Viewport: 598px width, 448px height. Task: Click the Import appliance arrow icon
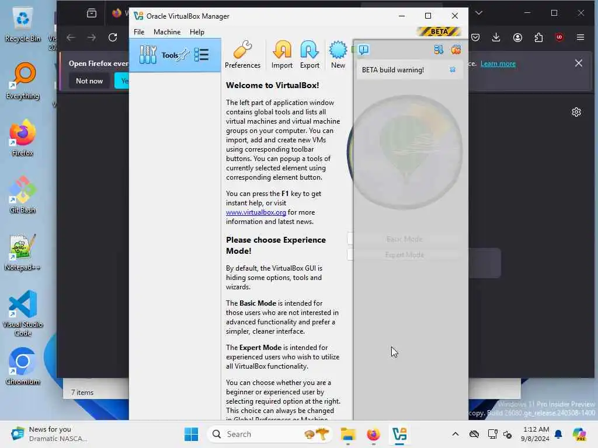282,54
